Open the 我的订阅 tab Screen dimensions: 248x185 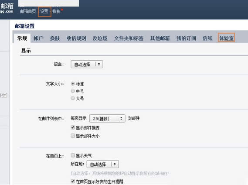[186, 38]
